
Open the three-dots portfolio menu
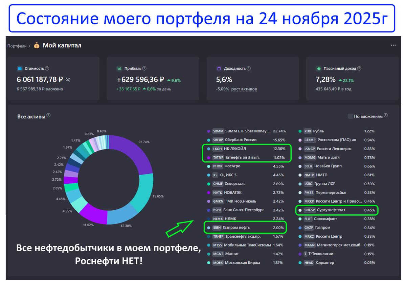(393, 45)
